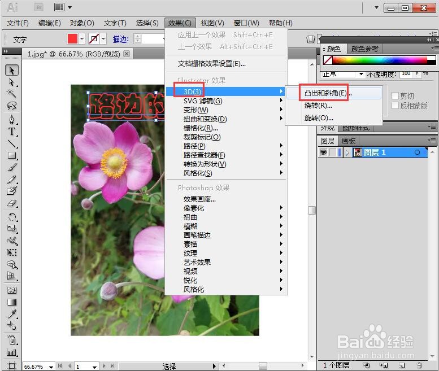This screenshot has height=371, width=439.
Task: Select the Blend tool
Action: [x=11, y=325]
